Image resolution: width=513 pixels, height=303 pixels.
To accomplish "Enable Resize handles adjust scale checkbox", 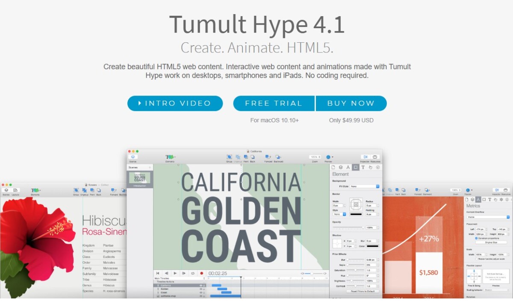I will click(477, 259).
